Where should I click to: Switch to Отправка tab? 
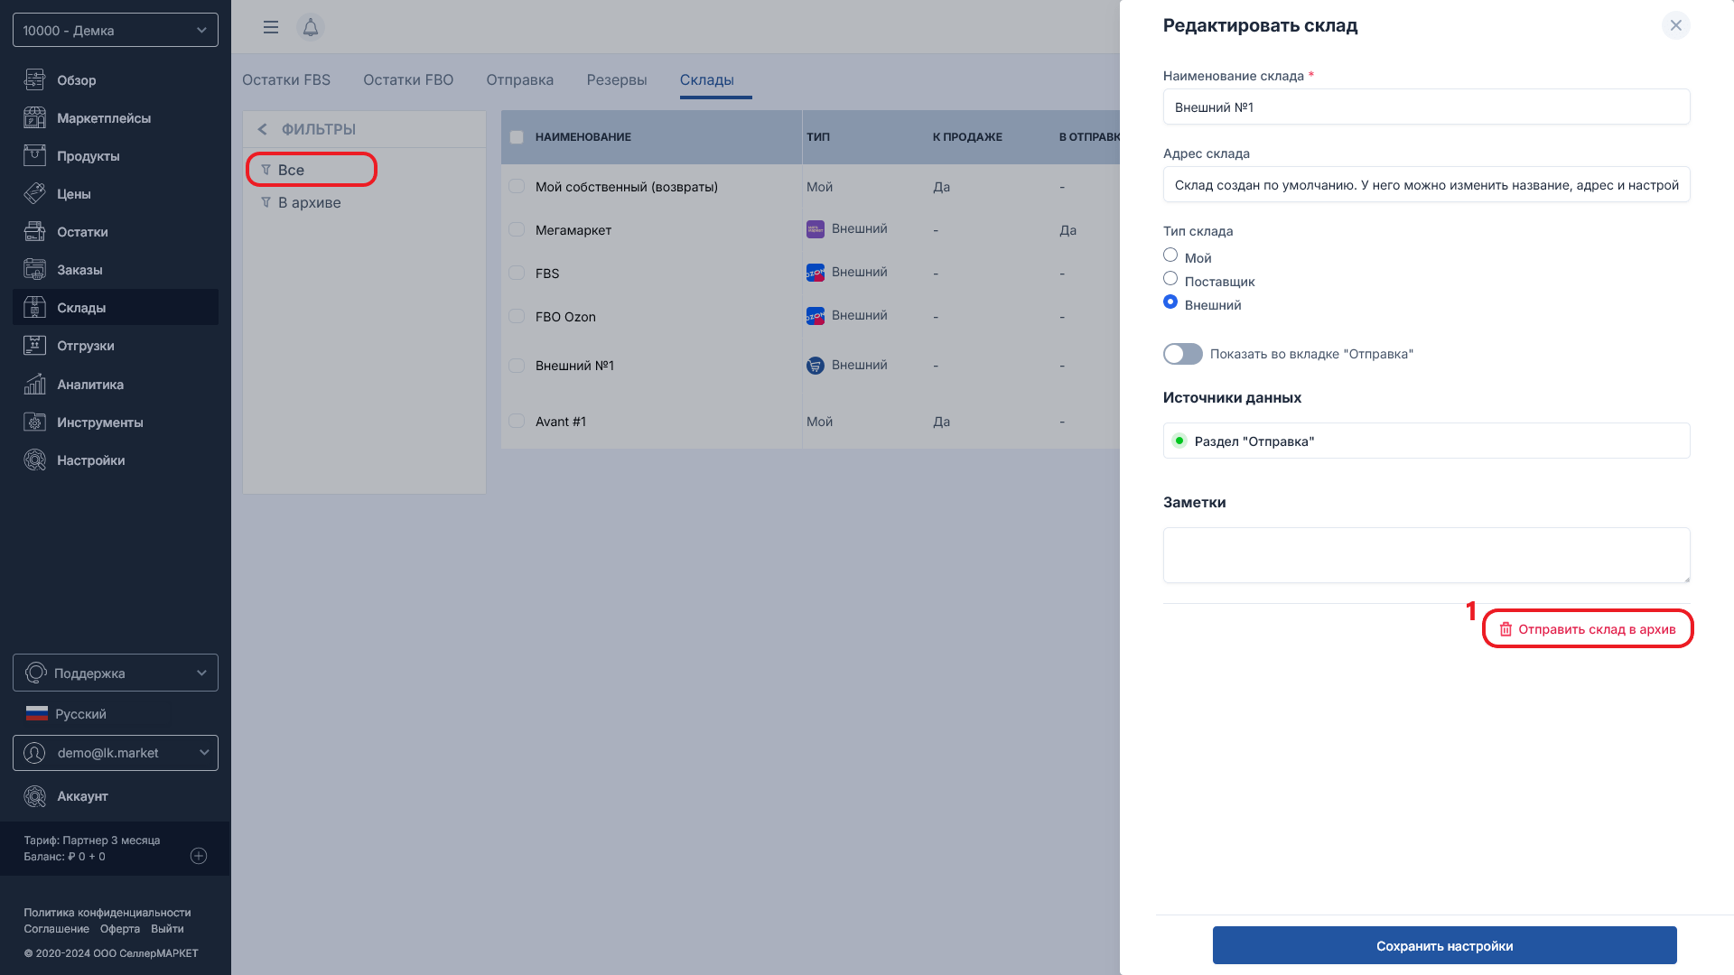[x=520, y=79]
